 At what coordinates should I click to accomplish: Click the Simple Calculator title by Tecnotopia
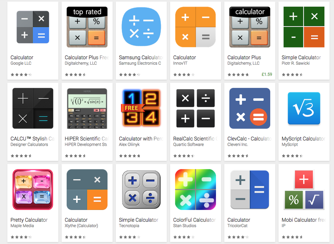(138, 220)
